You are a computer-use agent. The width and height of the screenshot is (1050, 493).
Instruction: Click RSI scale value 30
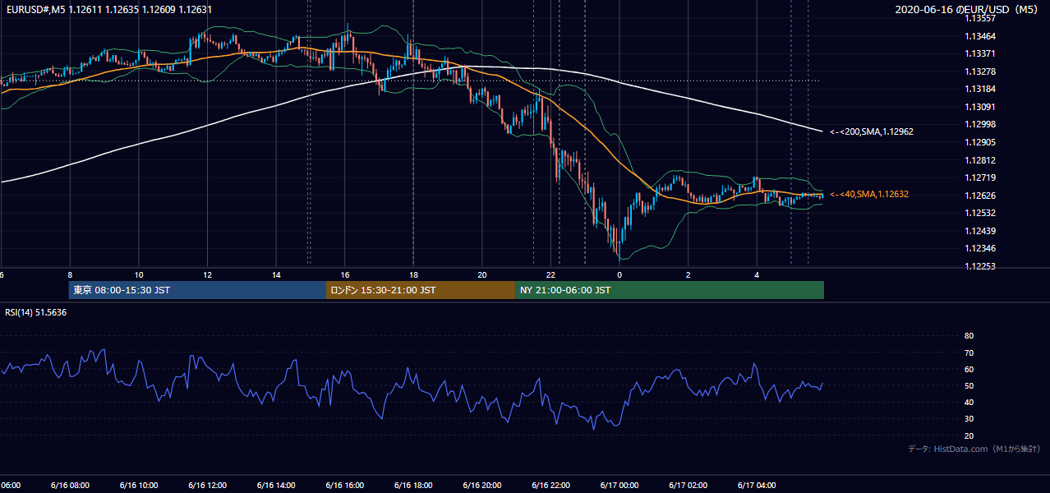pos(969,418)
